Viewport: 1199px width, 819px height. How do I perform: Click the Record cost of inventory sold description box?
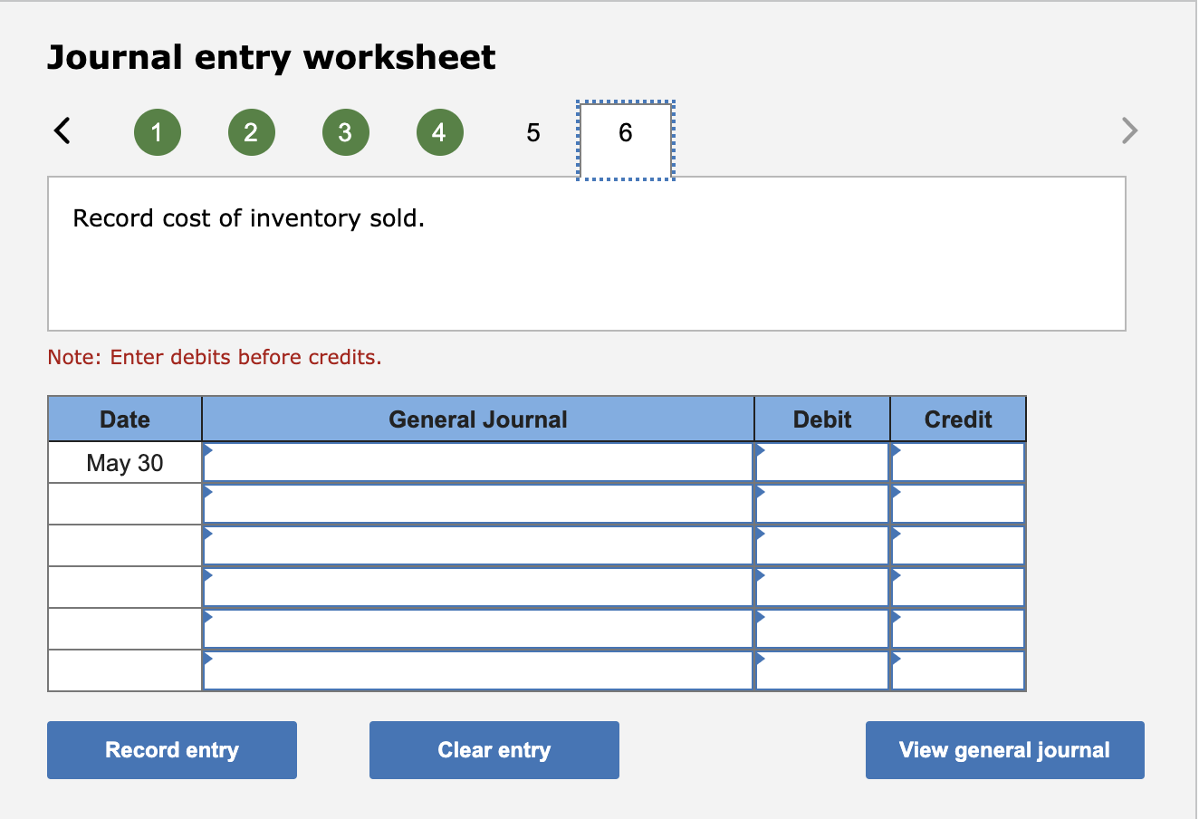[586, 254]
